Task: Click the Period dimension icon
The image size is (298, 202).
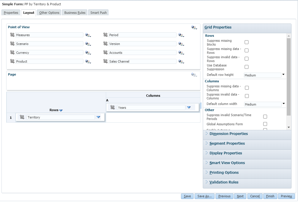Action: (105, 35)
